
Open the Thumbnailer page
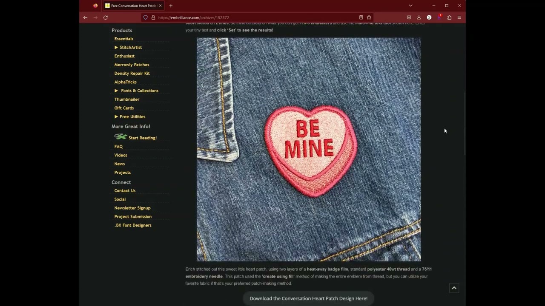click(x=127, y=99)
